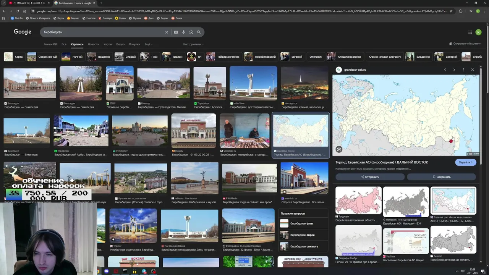The image size is (489, 275).
Task: Open the Традиция pink map thumbnail
Action: pyautogui.click(x=358, y=201)
